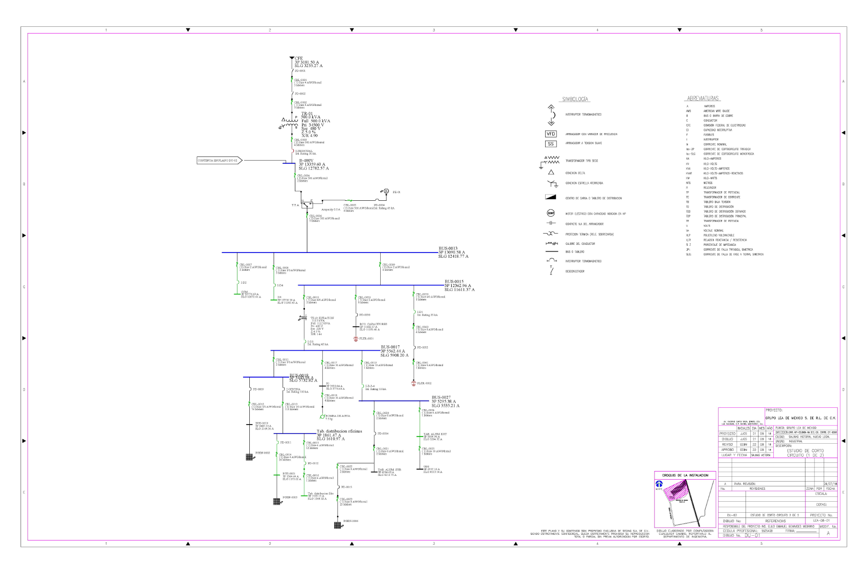Click the BUS-0027 label text
Screen dimensions: 863x575
click(x=441, y=397)
